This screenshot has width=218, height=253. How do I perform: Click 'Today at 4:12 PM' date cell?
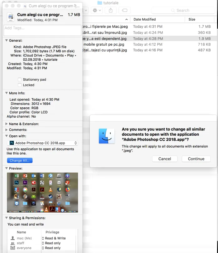point(148,45)
